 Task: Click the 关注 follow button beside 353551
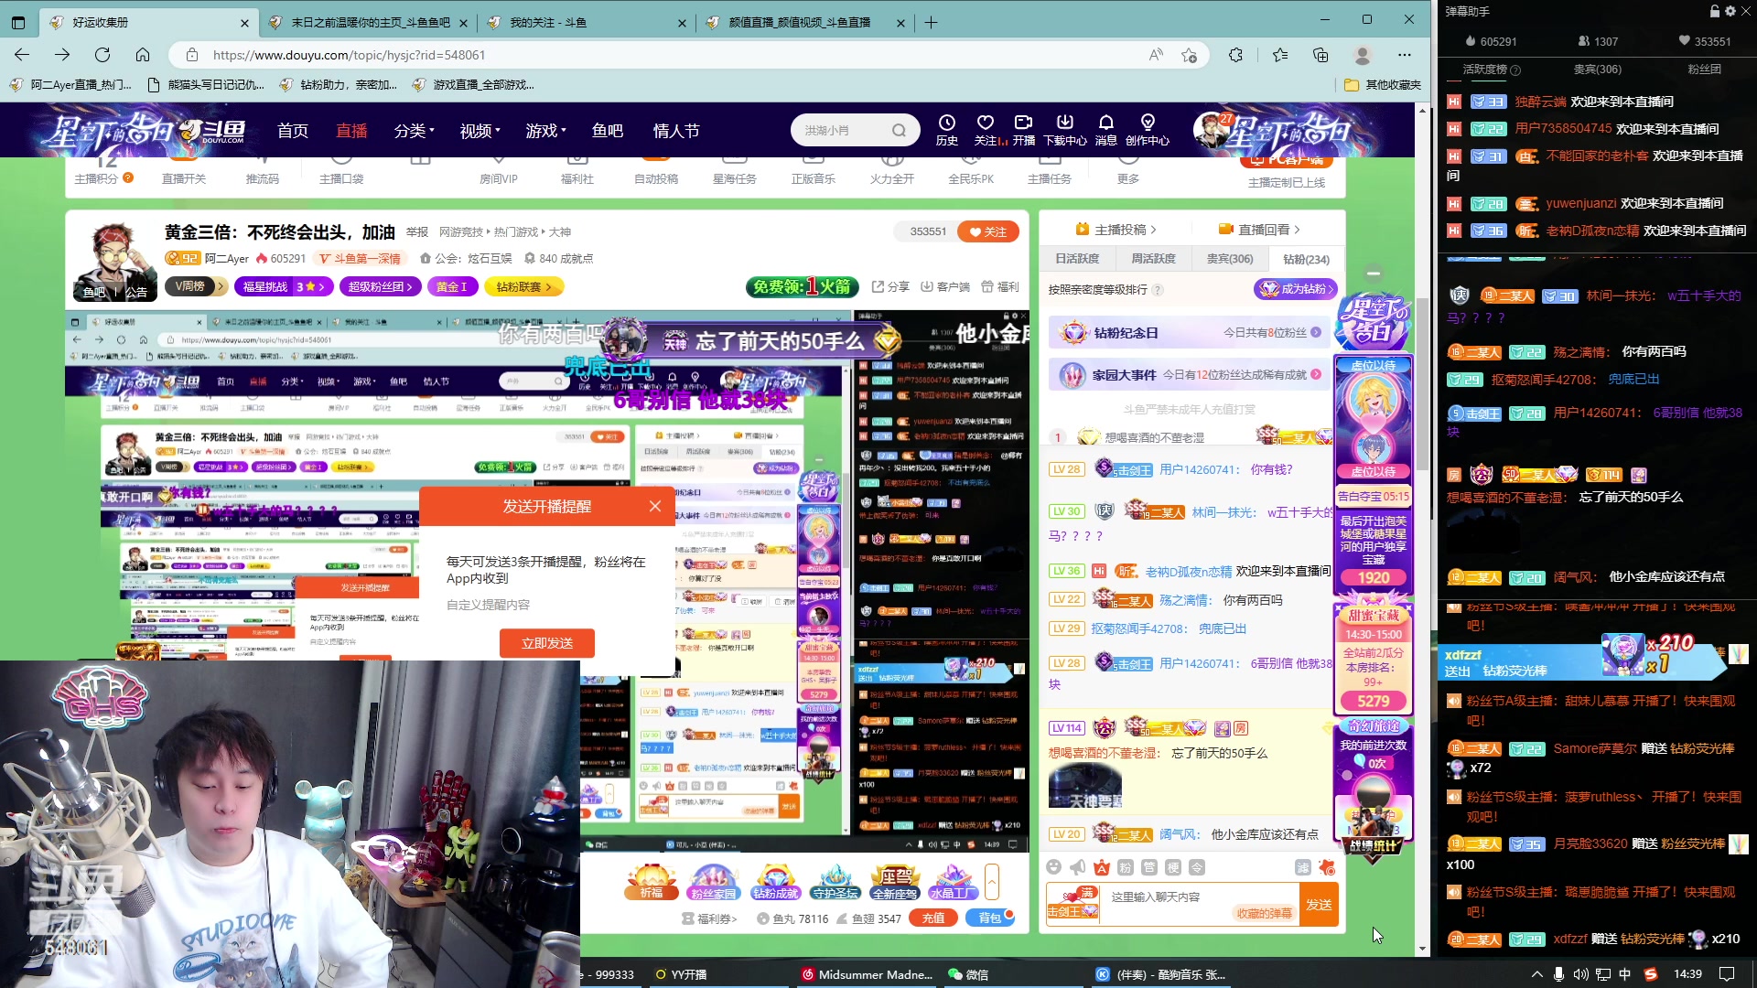click(x=988, y=231)
